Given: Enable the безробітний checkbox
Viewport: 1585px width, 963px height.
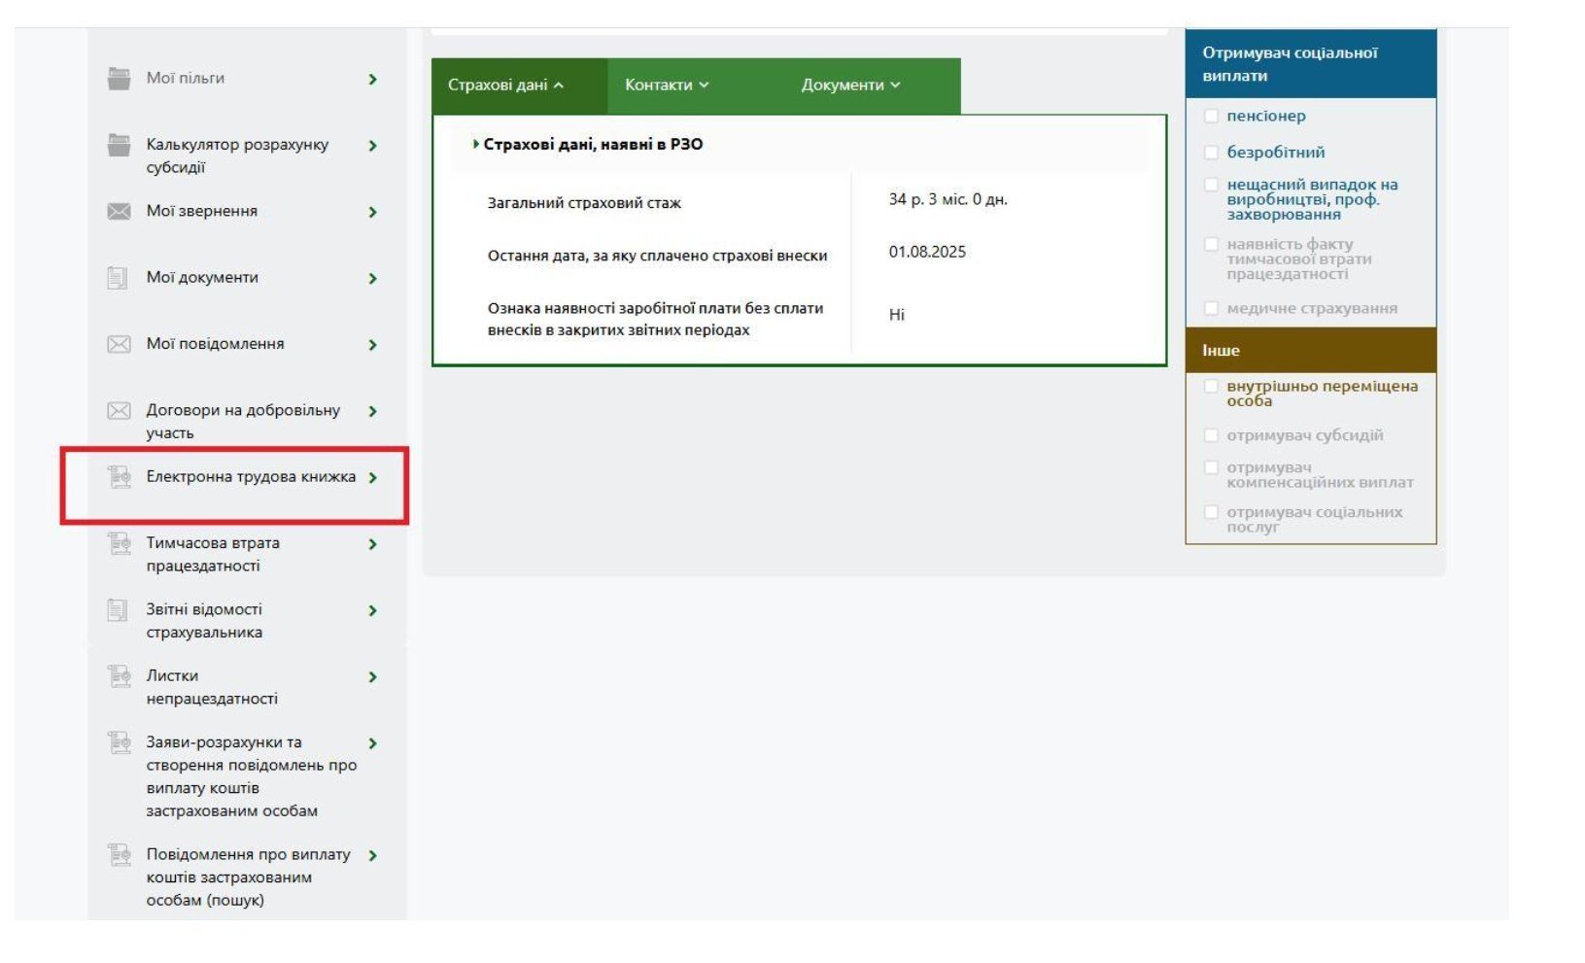Looking at the screenshot, I should coord(1211,153).
